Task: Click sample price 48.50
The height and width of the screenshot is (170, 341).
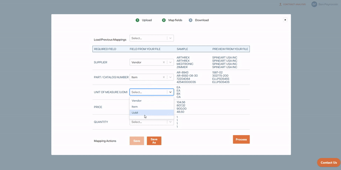Action: [x=180, y=112]
